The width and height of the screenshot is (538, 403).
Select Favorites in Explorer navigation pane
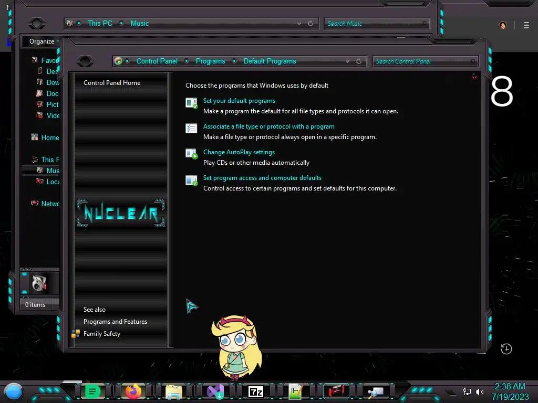click(46, 60)
